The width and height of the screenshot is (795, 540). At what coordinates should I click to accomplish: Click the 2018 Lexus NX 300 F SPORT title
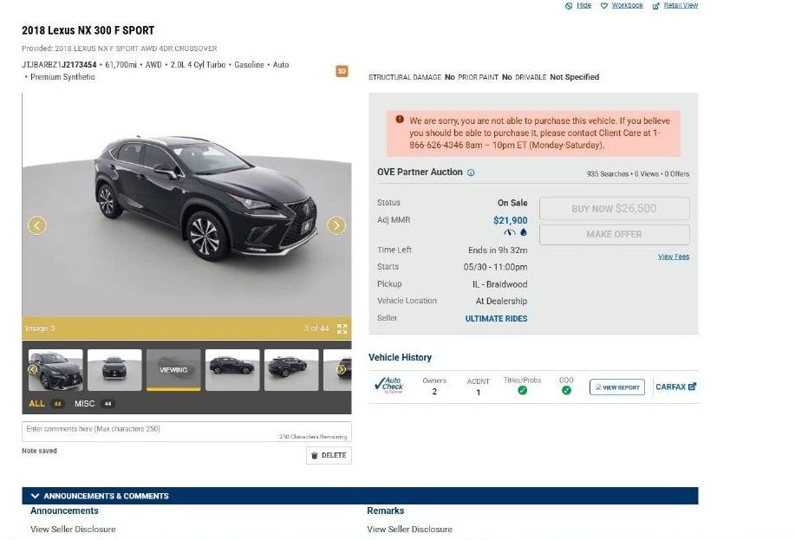coord(88,30)
